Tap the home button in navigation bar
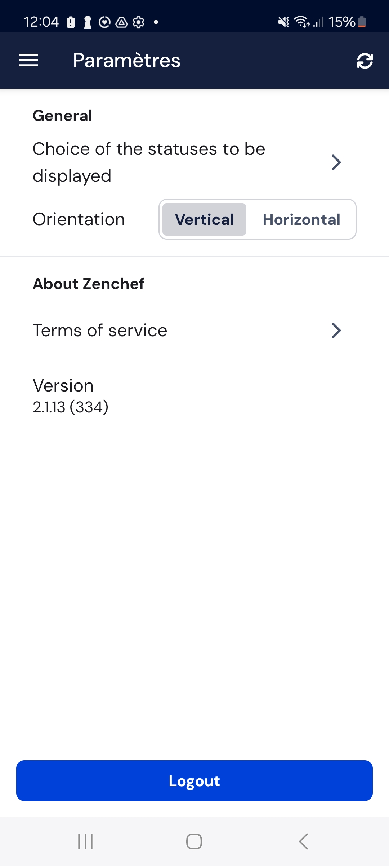Viewport: 389px width, 866px height. click(x=194, y=841)
